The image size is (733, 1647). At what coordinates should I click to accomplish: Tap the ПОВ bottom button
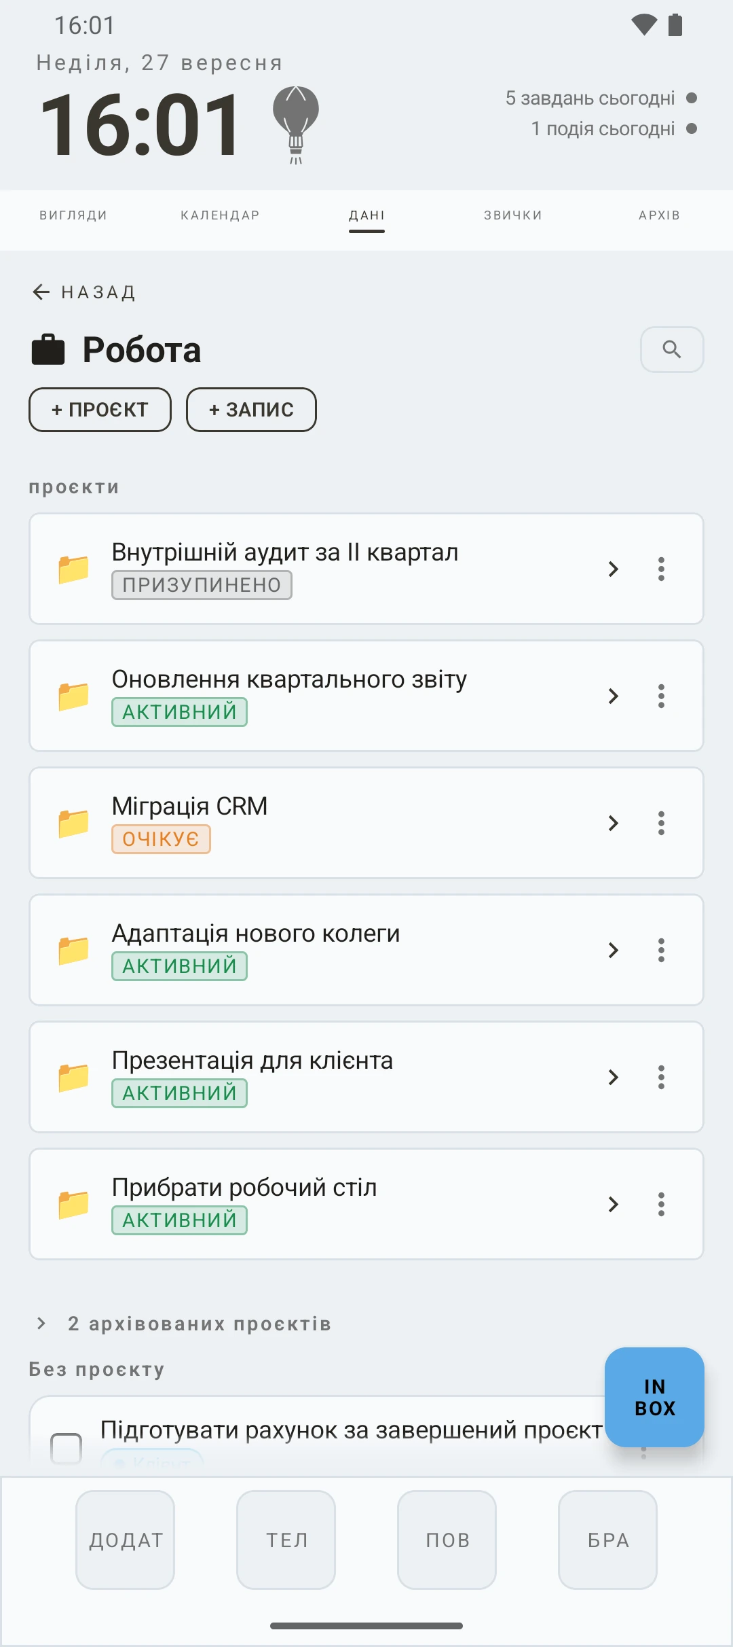click(x=447, y=1540)
